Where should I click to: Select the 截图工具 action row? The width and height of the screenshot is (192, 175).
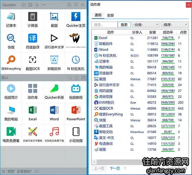click(140, 126)
